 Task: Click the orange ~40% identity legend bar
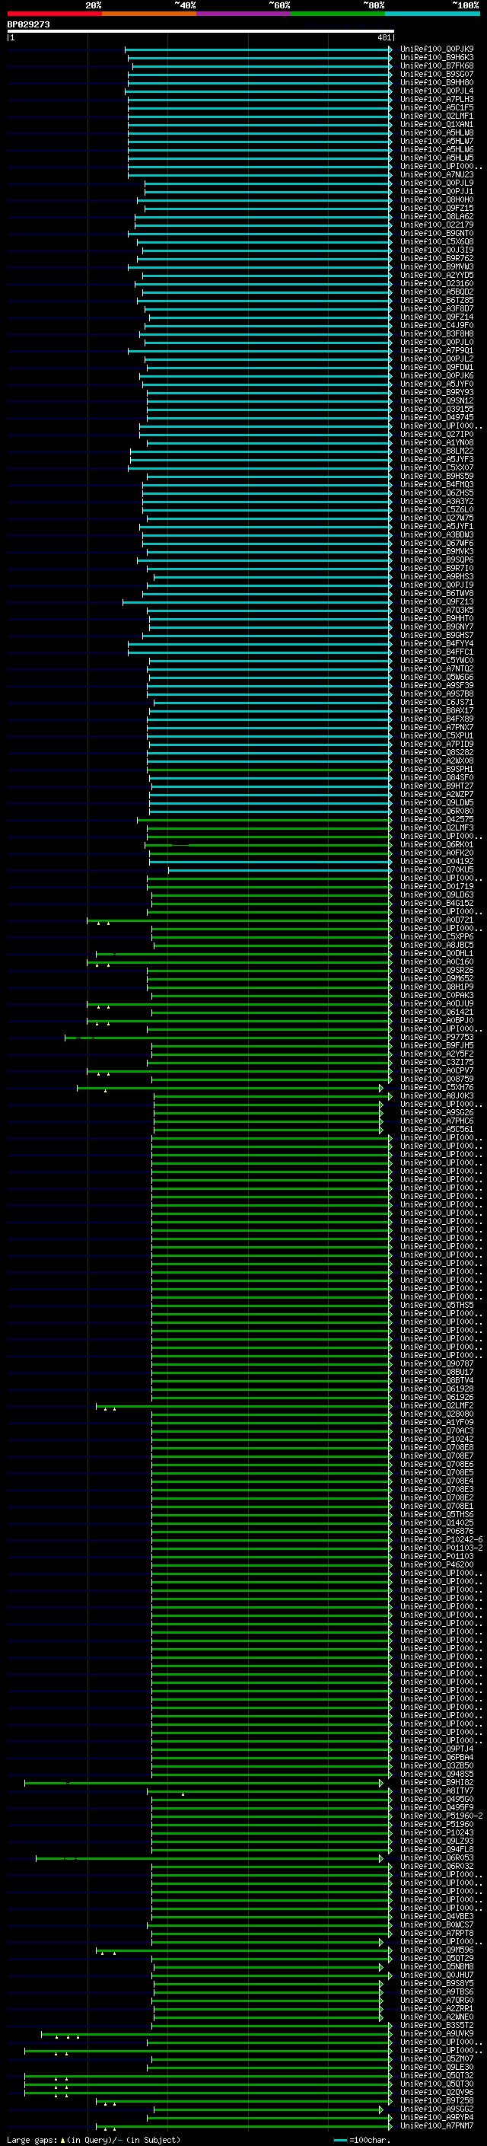(x=149, y=14)
